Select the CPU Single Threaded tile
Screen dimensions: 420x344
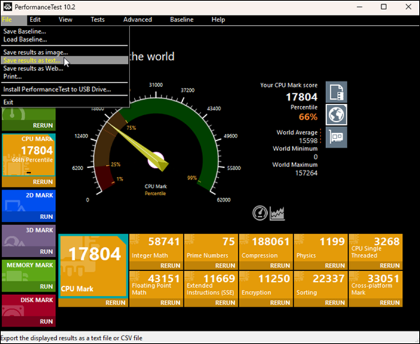(376, 248)
